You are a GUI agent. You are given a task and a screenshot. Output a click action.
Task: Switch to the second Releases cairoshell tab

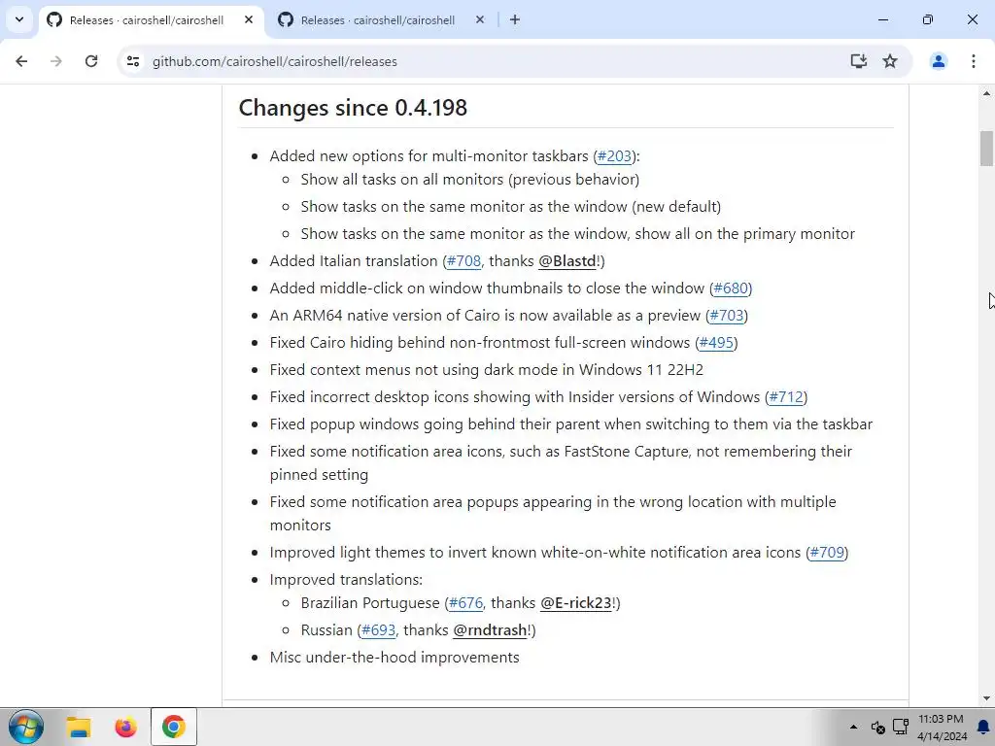pyautogui.click(x=378, y=20)
